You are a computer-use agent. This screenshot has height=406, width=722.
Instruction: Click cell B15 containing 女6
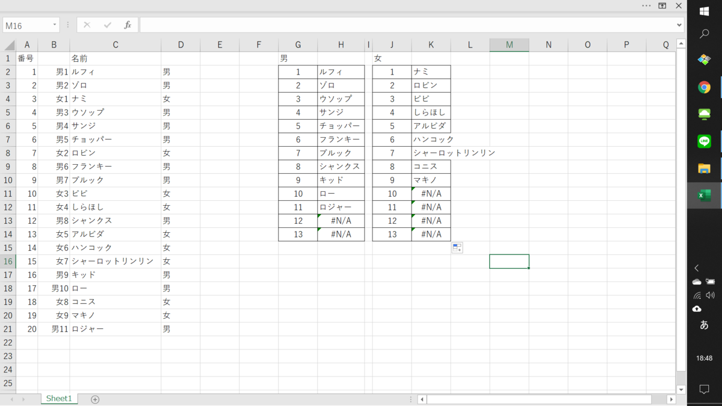click(x=54, y=248)
